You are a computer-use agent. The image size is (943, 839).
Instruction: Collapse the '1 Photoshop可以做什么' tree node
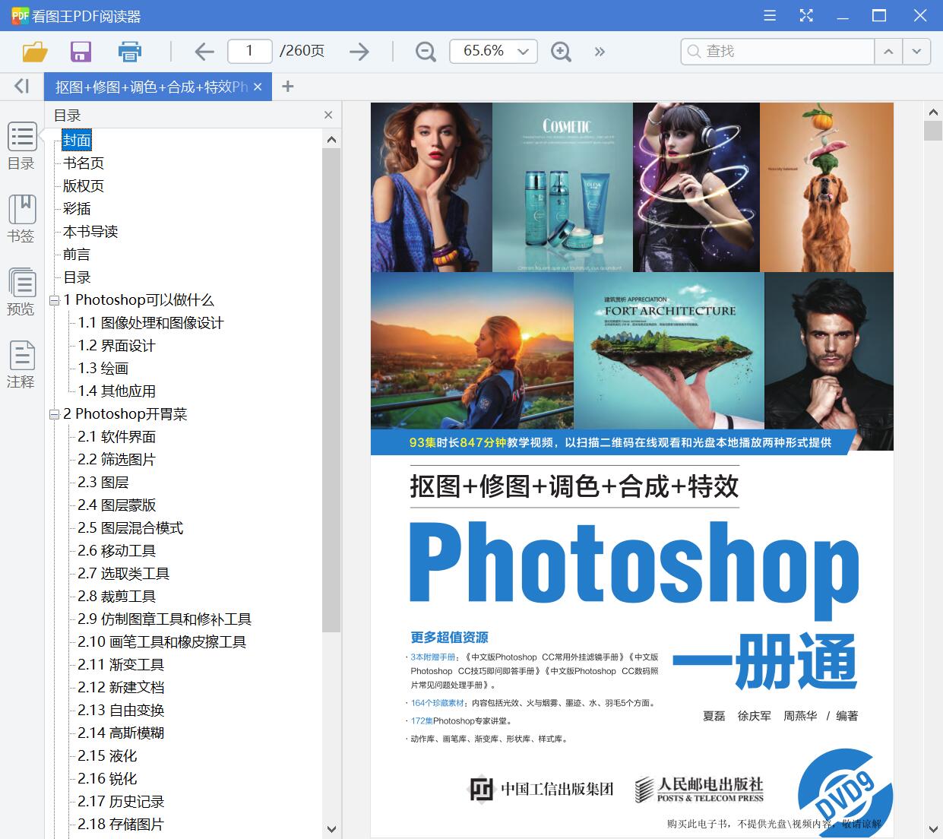point(55,301)
